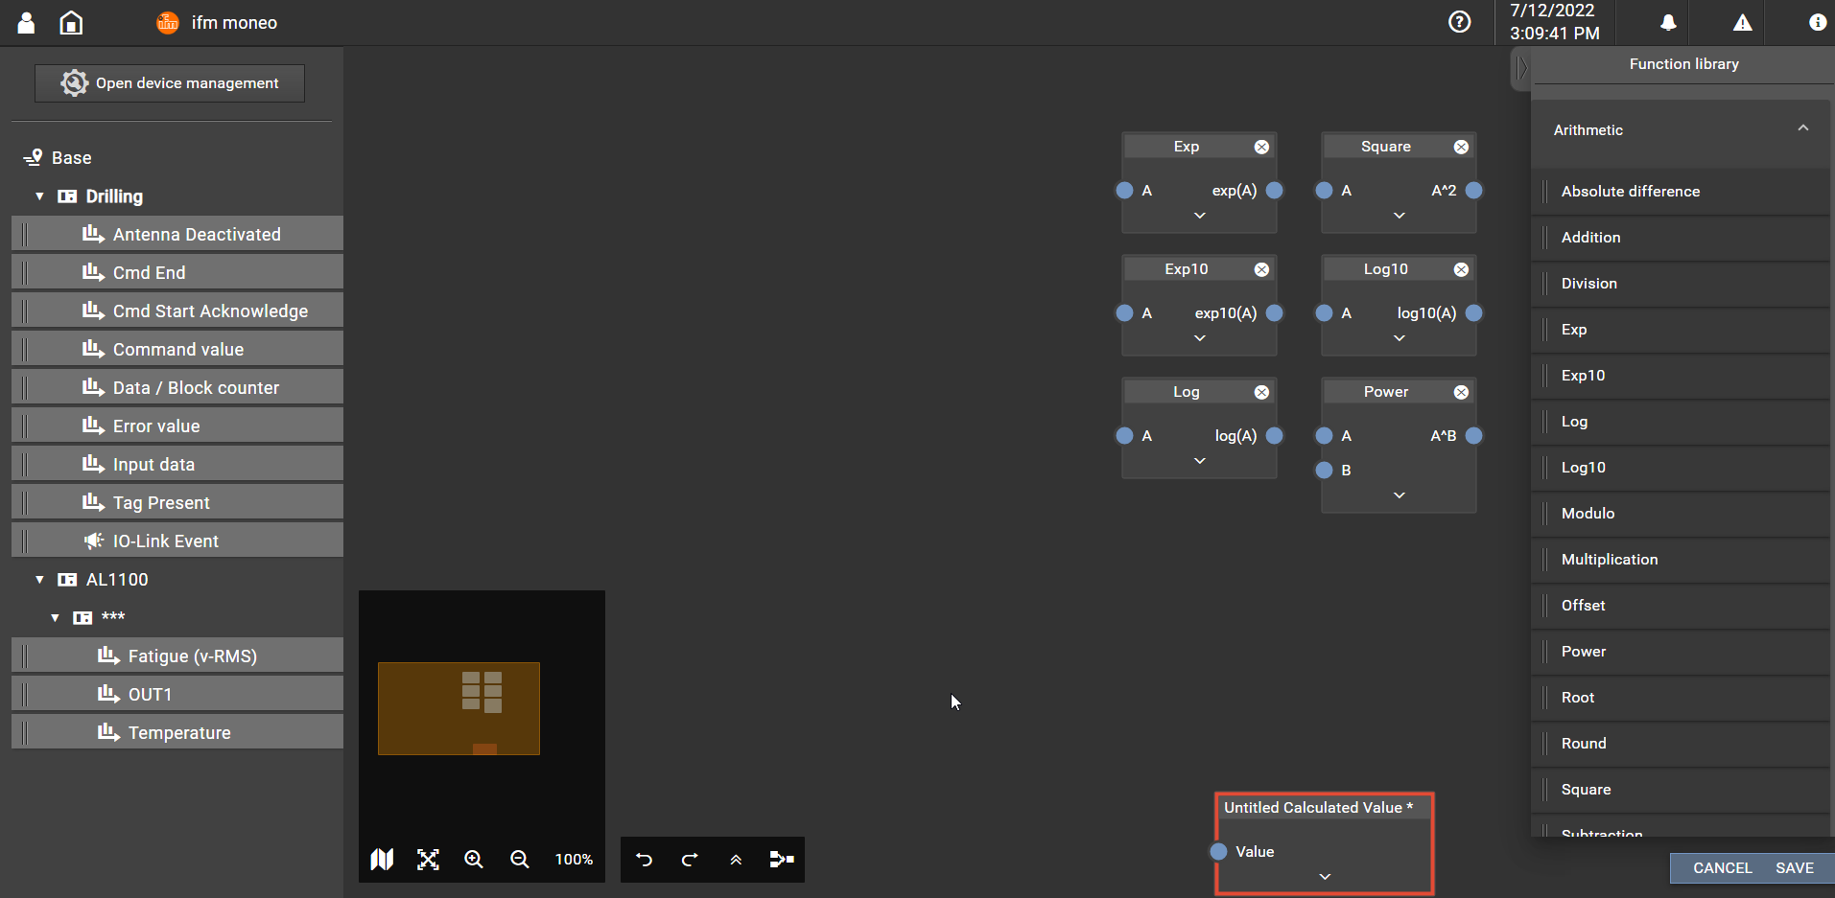This screenshot has width=1835, height=898.
Task: Click the SAVE button
Action: (x=1794, y=868)
